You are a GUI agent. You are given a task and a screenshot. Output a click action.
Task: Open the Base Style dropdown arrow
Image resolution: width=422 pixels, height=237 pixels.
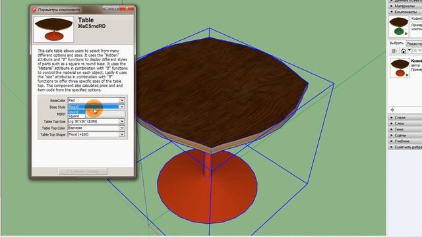coord(121,107)
